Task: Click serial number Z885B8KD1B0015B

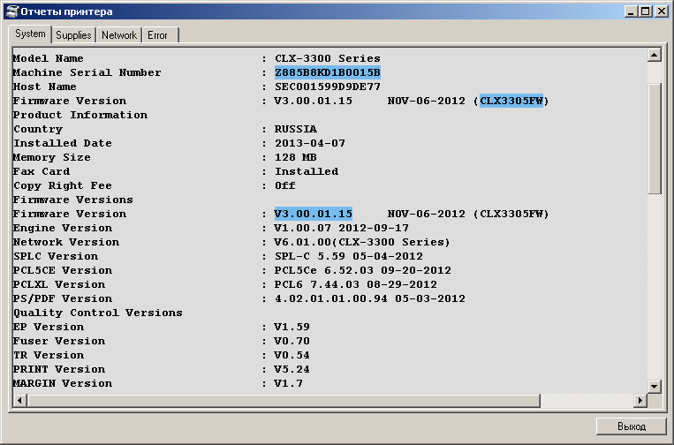Action: pyautogui.click(x=328, y=72)
